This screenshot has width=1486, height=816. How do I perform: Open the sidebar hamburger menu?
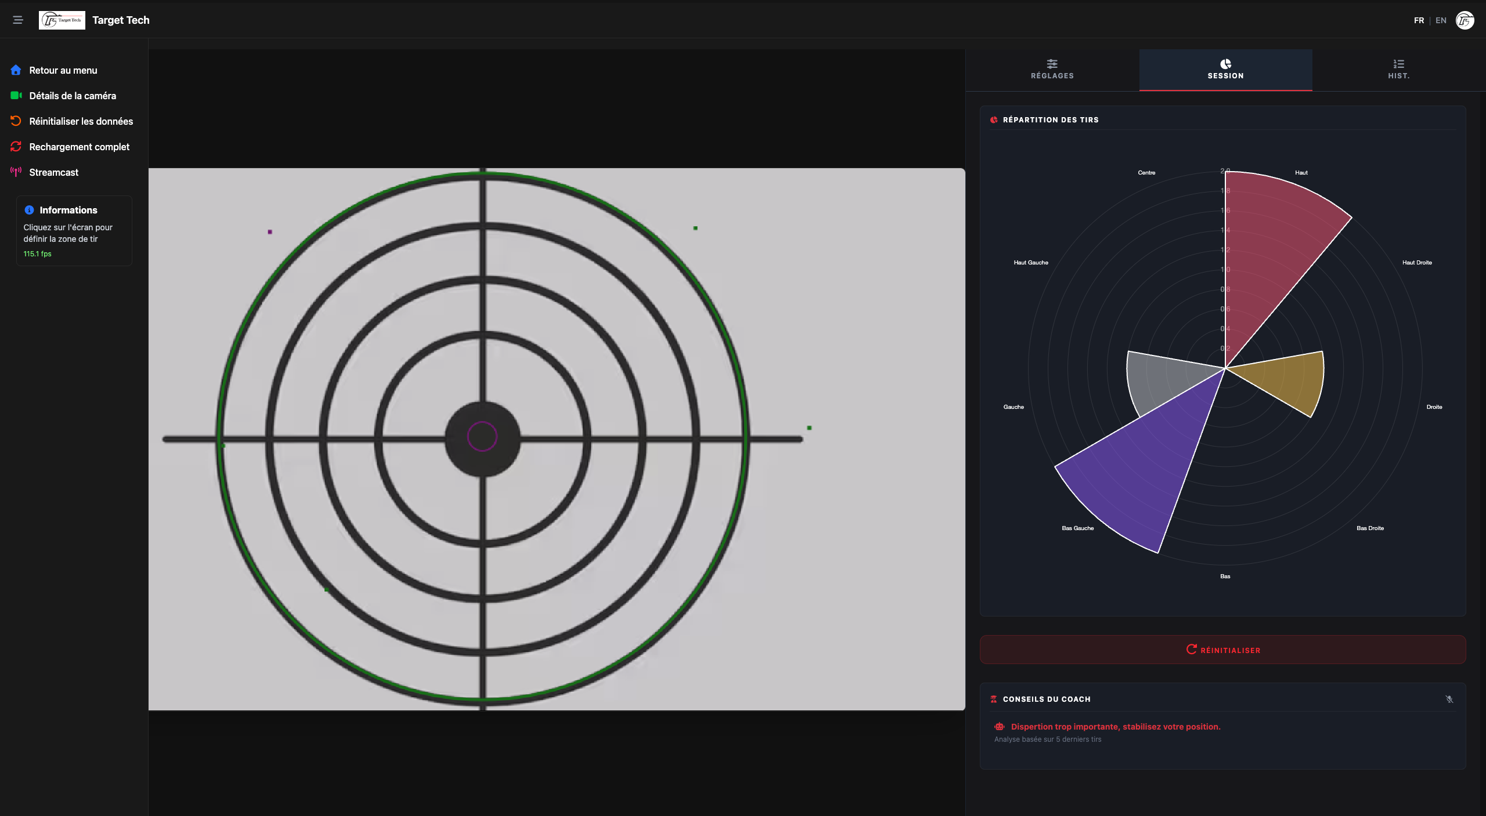point(17,19)
